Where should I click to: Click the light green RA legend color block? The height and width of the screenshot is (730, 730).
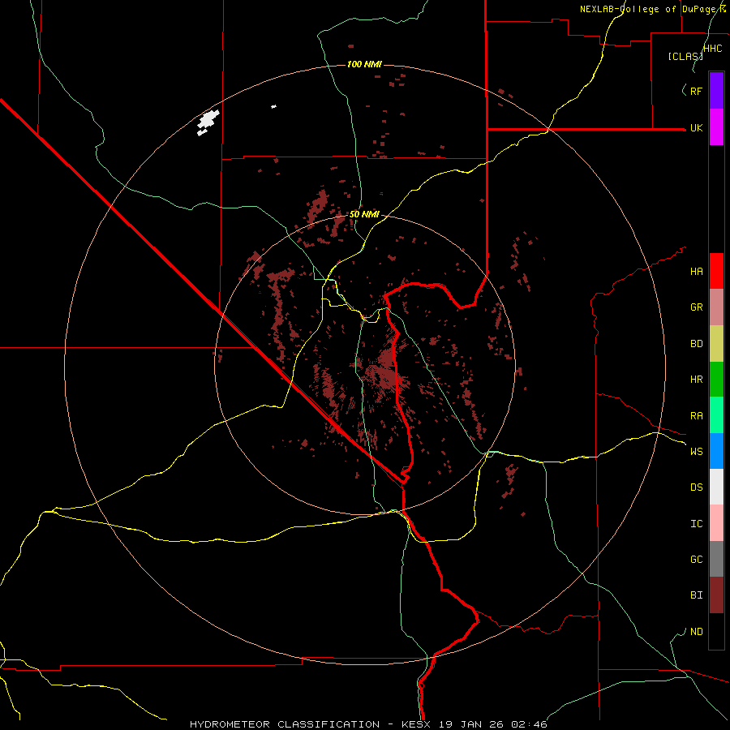coord(716,415)
